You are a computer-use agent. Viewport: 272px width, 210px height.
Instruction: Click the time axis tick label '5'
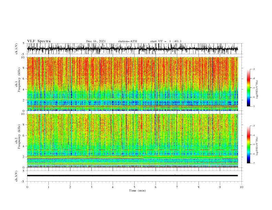pyautogui.click(x=134, y=187)
